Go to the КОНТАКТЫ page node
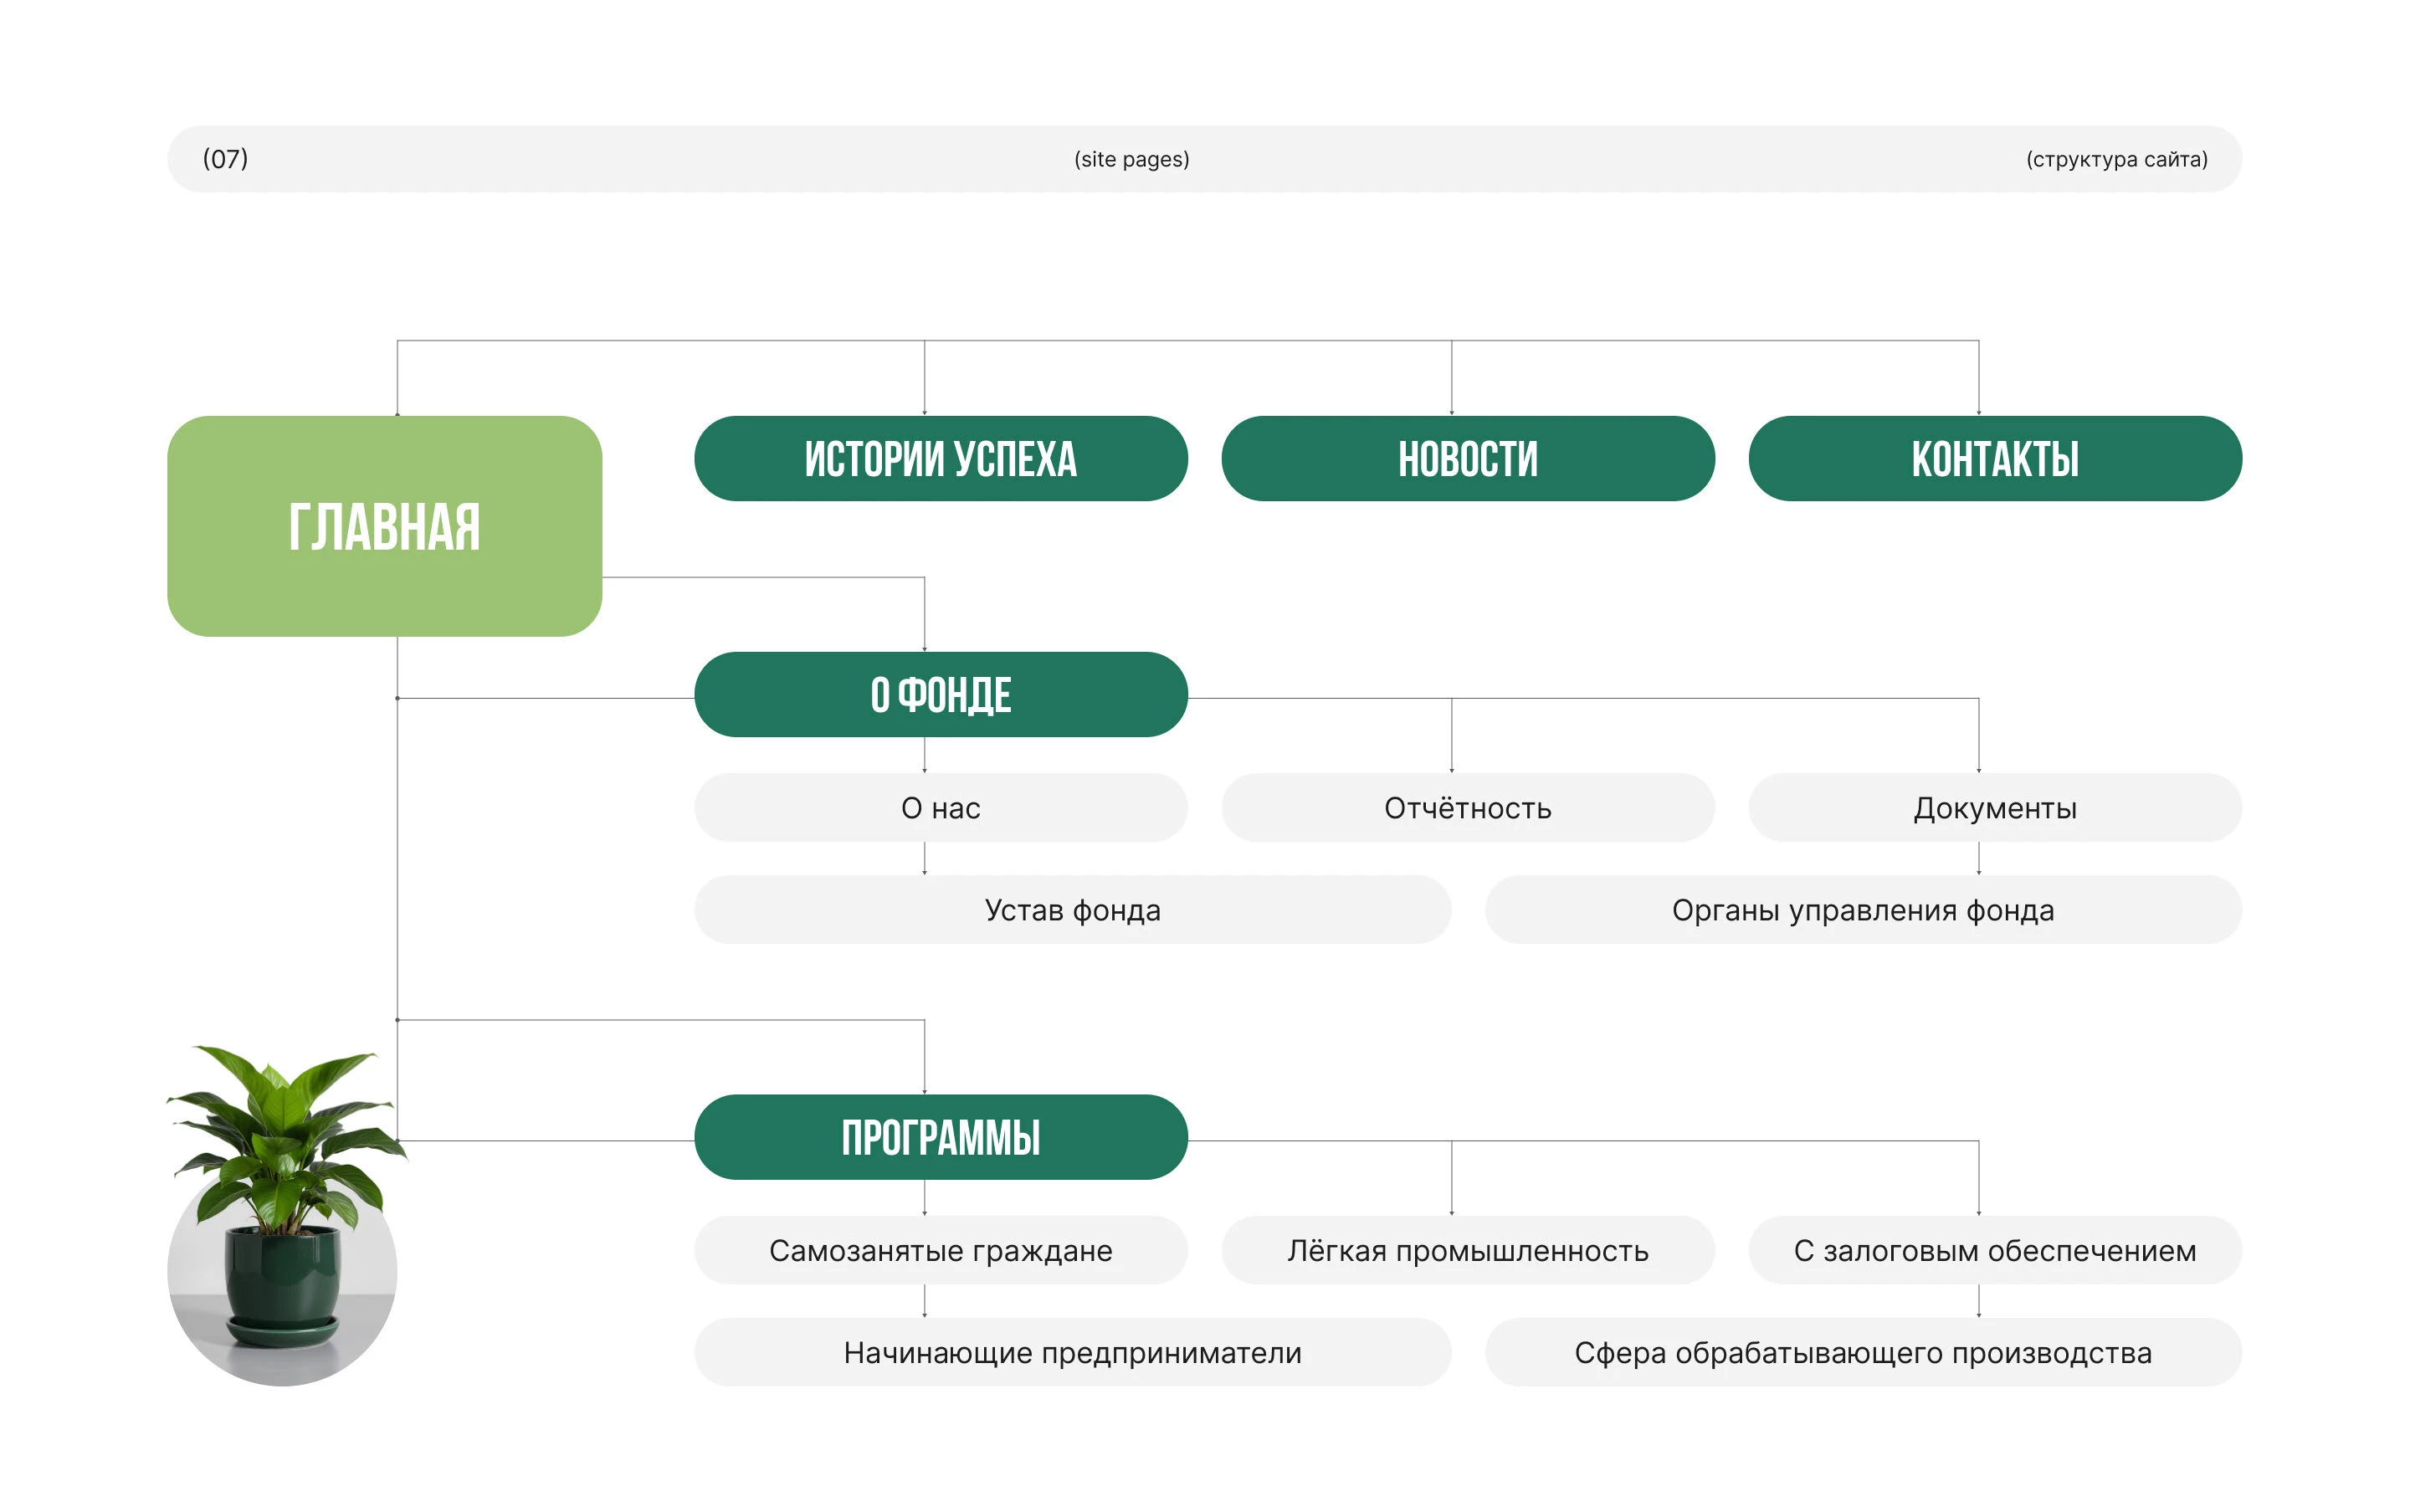This screenshot has height=1512, width=2410. pyautogui.click(x=1994, y=459)
